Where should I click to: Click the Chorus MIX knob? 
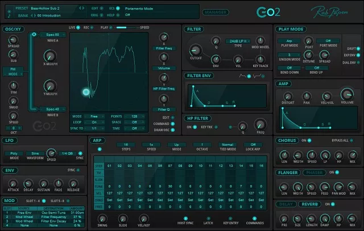coord(353,155)
